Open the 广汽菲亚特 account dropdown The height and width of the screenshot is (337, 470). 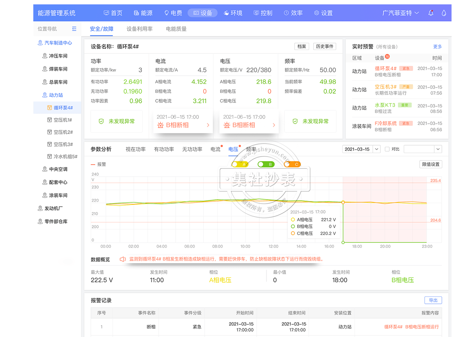click(400, 13)
